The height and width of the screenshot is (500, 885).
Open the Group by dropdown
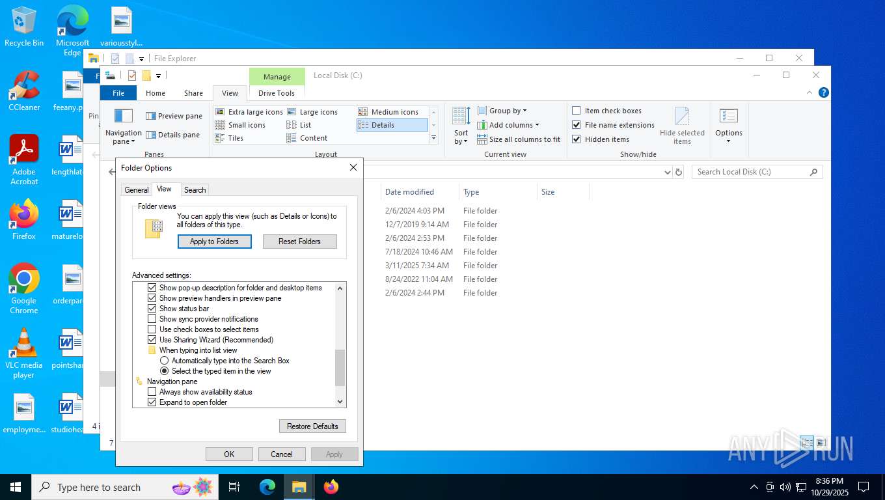click(x=502, y=111)
